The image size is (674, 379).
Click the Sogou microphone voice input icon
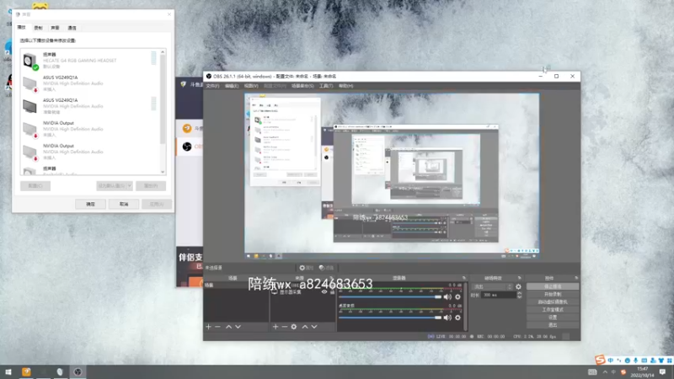(636, 360)
